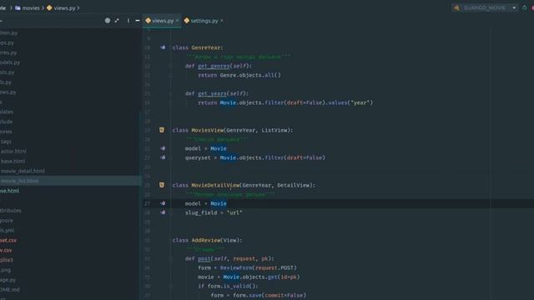Click override marker on MovieDetailView model line
Viewport: 534px width, 300px height.
[x=163, y=203]
